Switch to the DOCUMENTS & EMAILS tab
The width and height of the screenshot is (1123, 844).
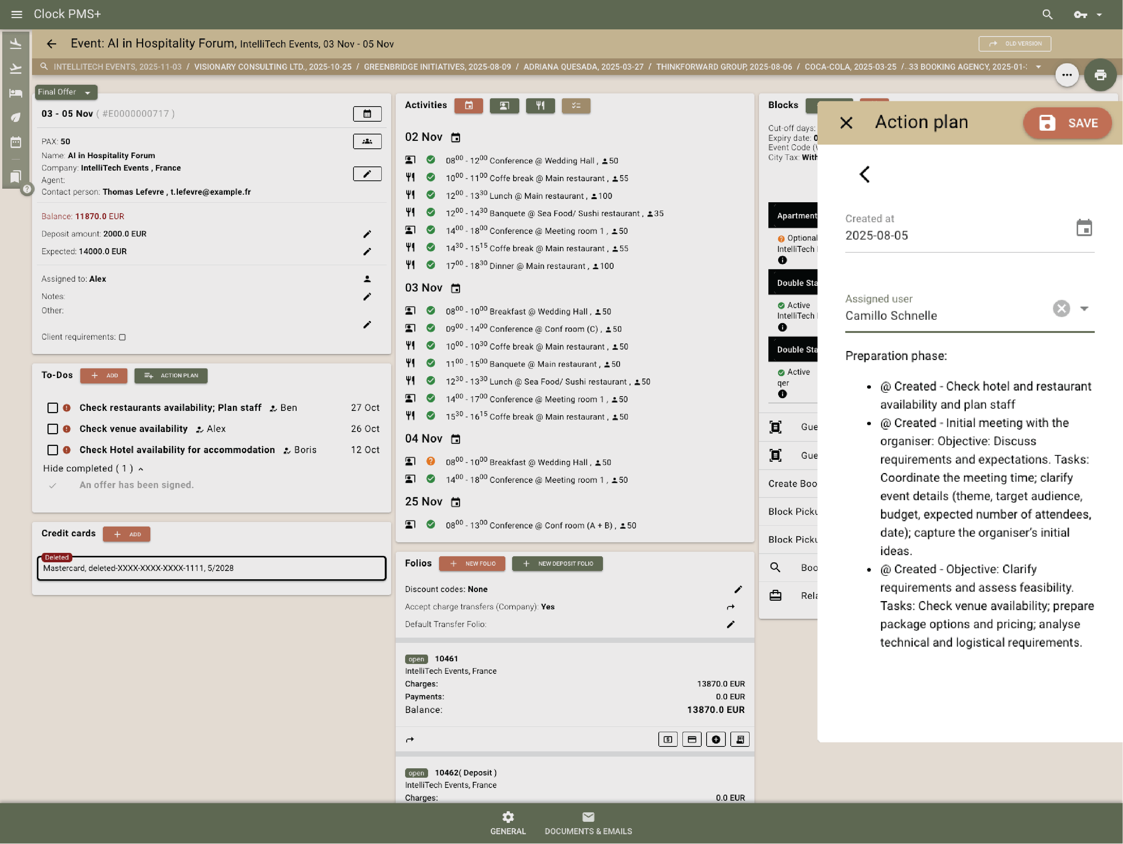[x=588, y=822]
